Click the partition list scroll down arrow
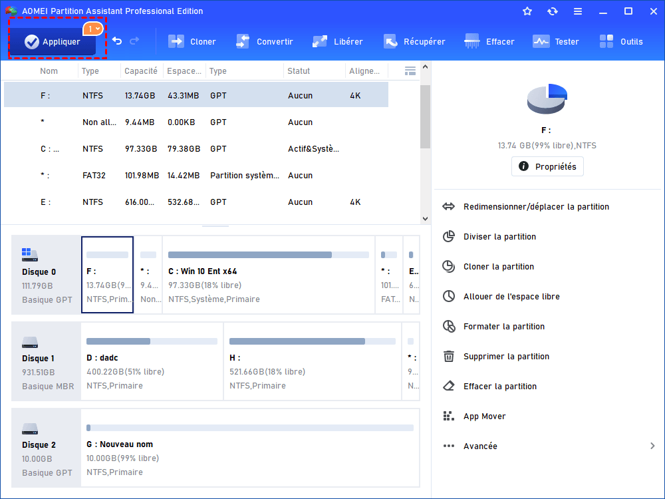 pos(425,219)
